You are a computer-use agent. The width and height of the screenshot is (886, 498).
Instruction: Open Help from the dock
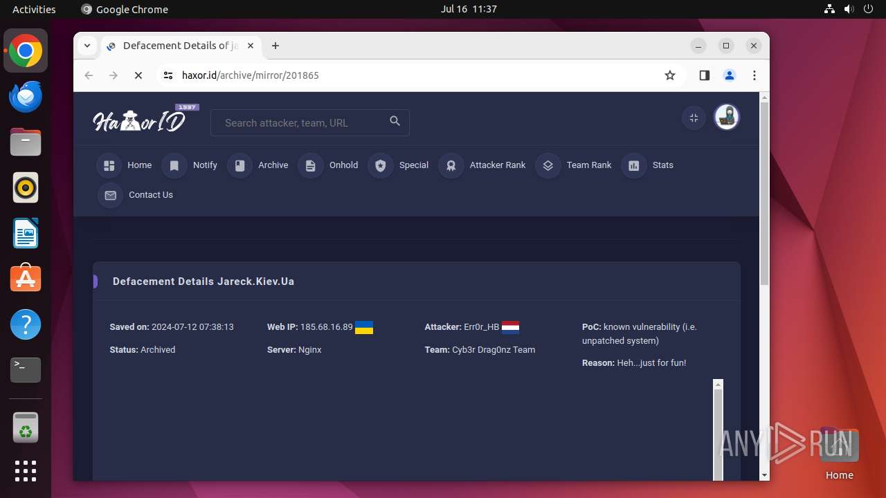[x=26, y=324]
